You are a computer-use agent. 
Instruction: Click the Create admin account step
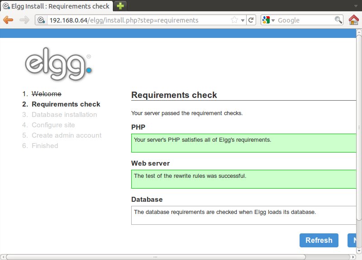tap(67, 135)
